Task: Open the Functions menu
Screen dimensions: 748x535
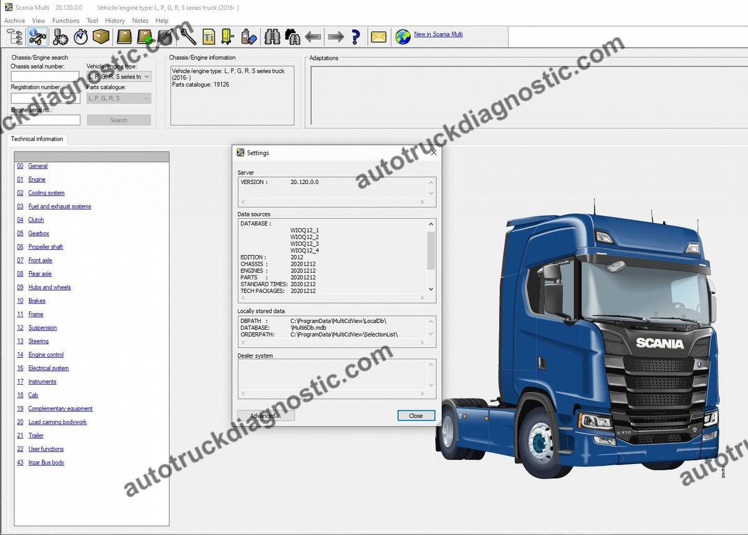Action: pos(65,21)
